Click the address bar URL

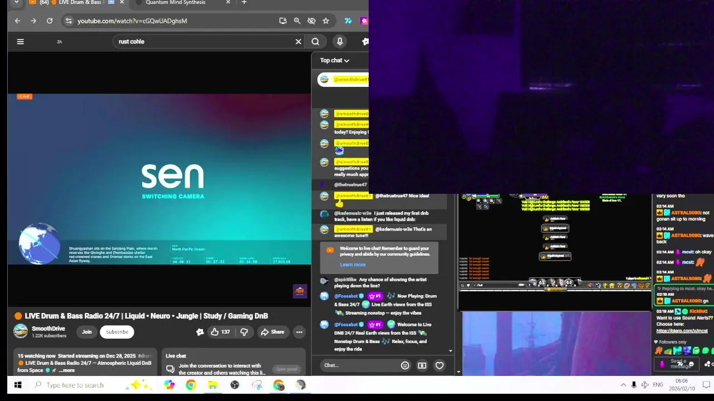pyautogui.click(x=132, y=21)
